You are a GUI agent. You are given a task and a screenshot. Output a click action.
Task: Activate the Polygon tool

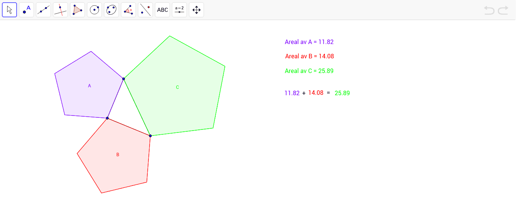(77, 10)
